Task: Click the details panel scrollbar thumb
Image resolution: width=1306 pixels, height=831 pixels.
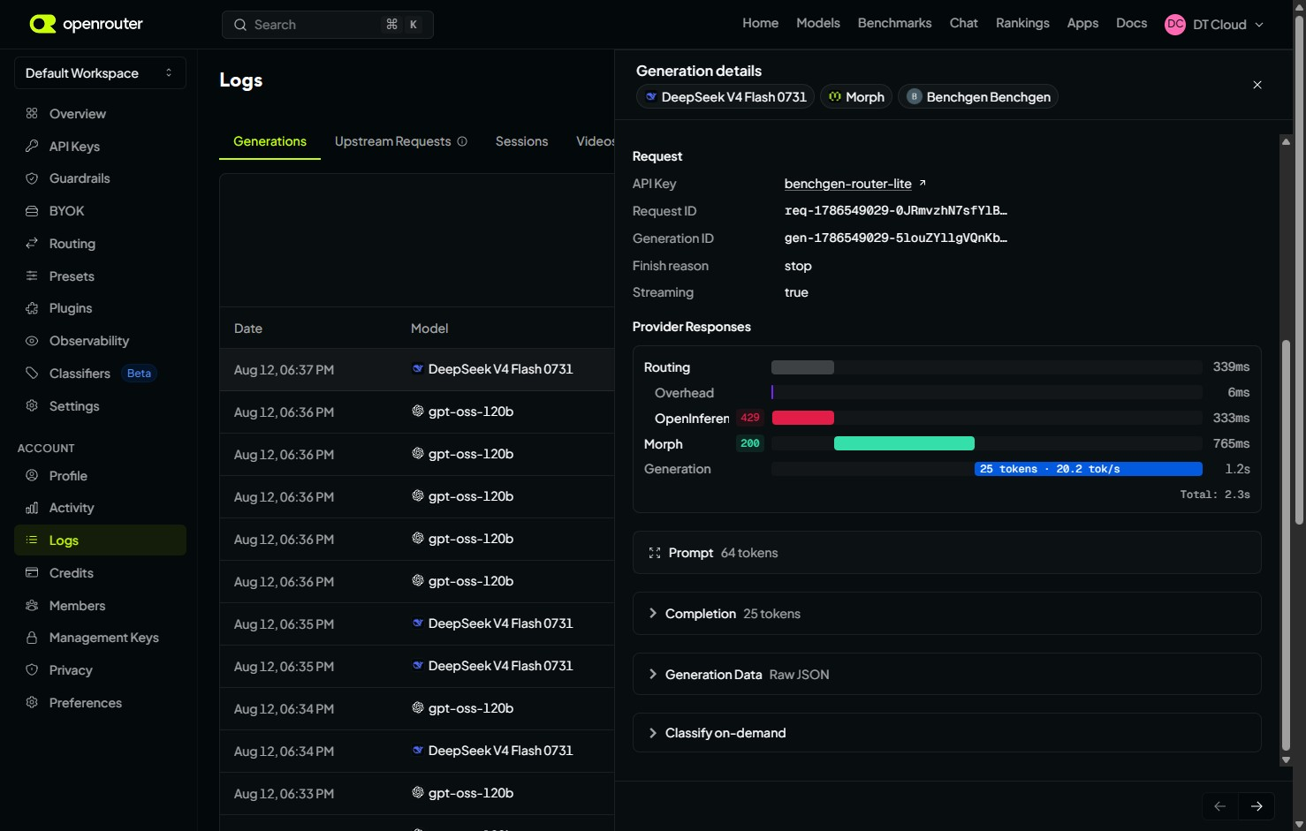Action: [x=1287, y=545]
